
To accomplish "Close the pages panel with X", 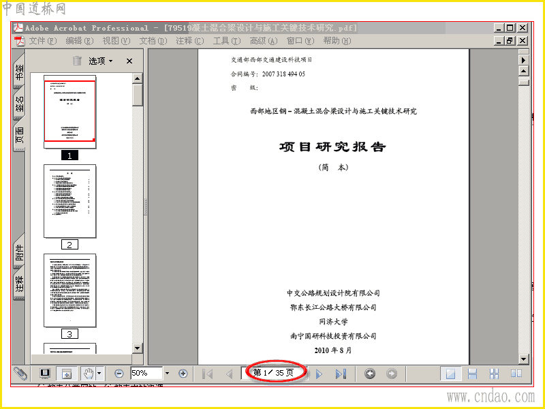I will 129,61.
